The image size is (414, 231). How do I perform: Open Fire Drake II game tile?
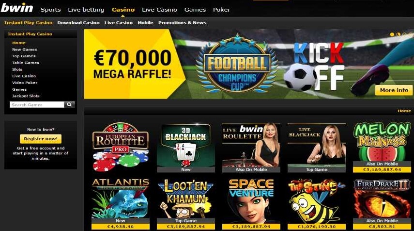(382, 204)
